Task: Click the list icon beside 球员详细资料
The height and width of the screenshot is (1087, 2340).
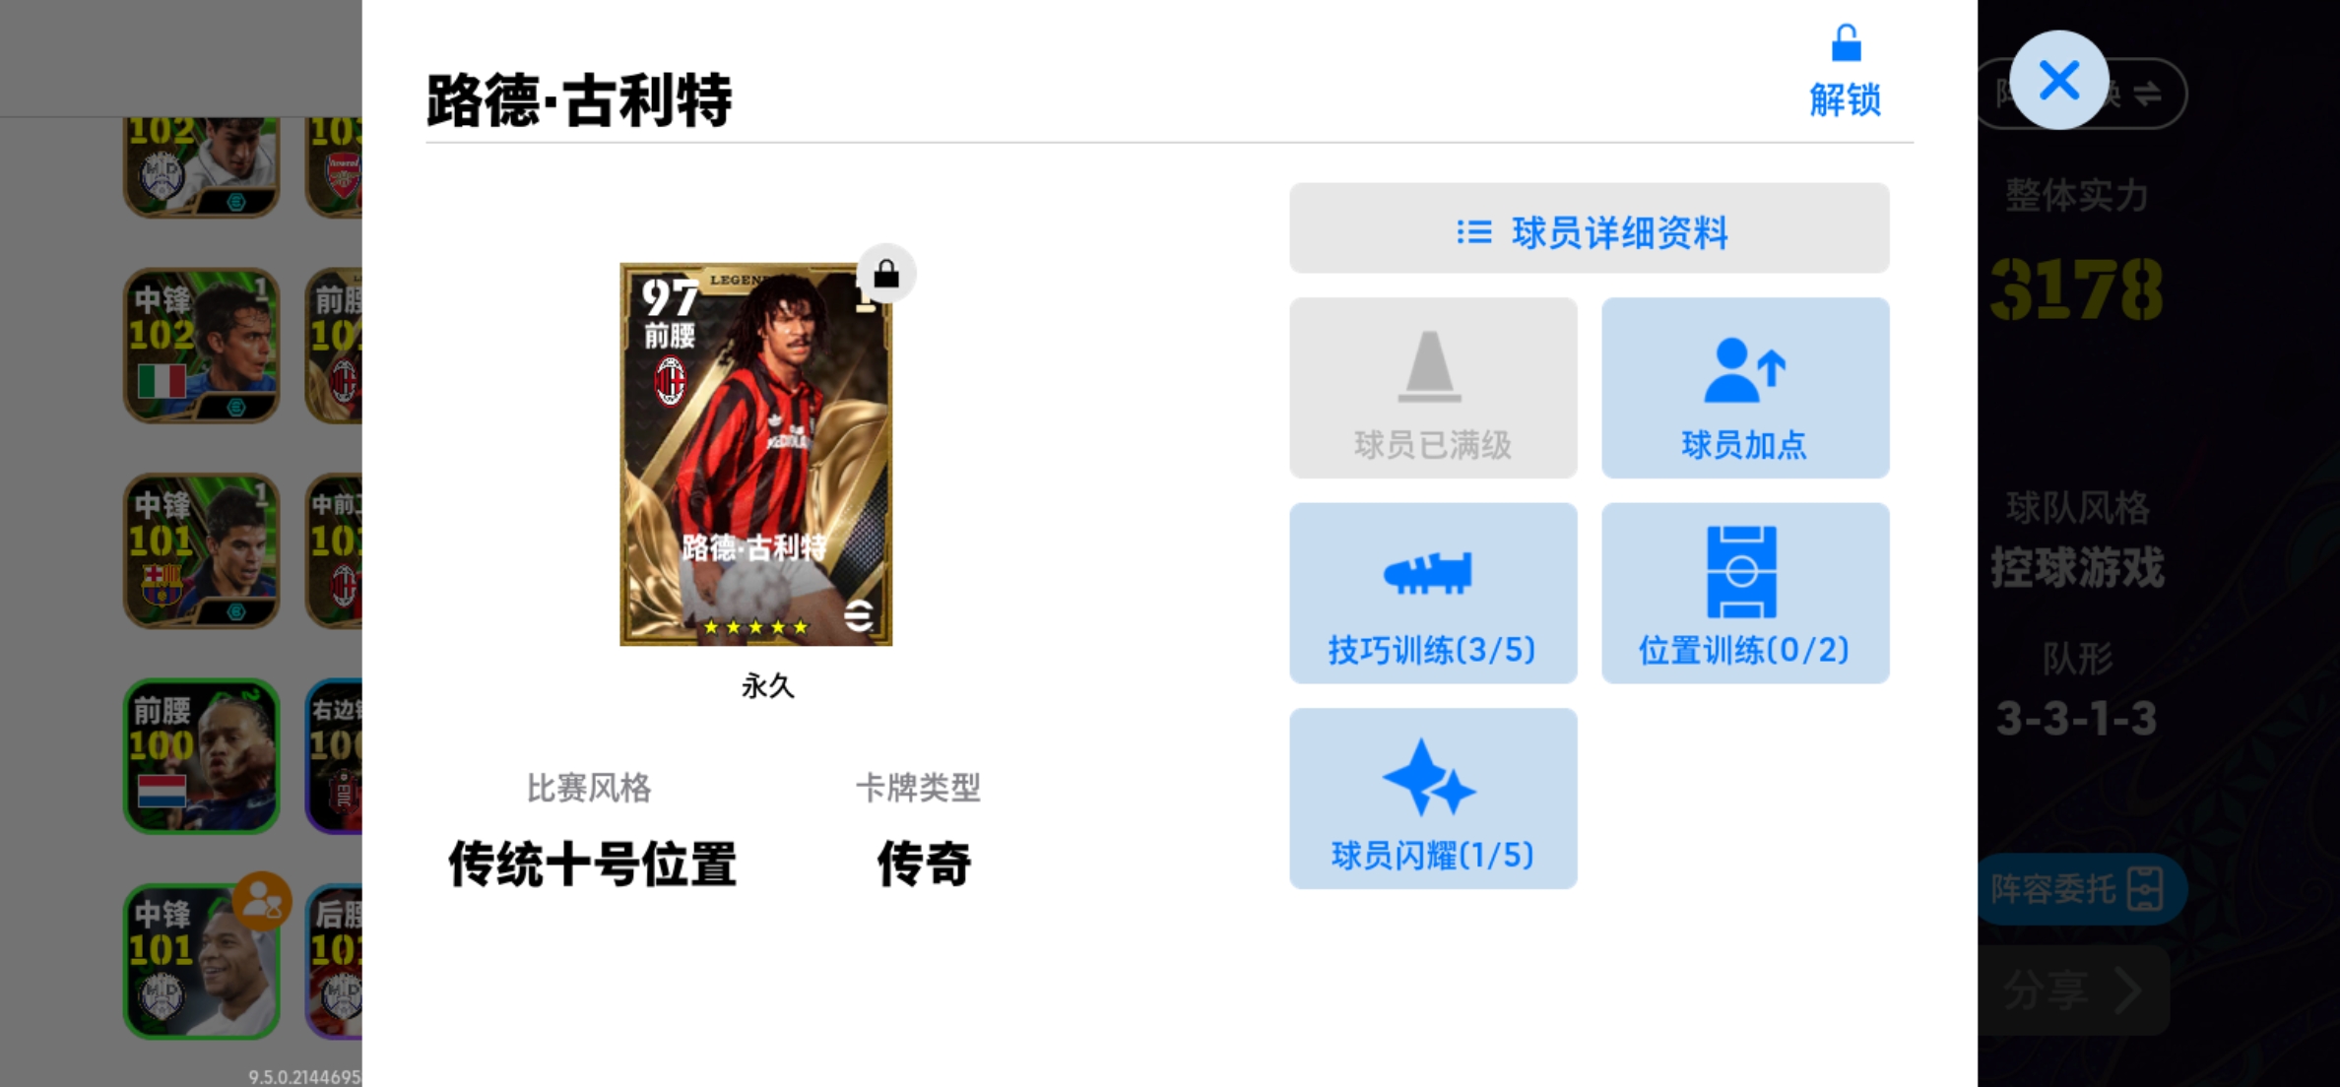Action: click(x=1474, y=232)
